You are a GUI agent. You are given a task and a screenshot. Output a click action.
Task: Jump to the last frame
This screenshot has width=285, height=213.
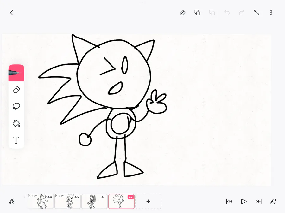pyautogui.click(x=258, y=201)
